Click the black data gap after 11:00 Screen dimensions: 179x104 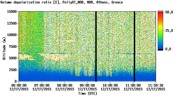click(134, 47)
